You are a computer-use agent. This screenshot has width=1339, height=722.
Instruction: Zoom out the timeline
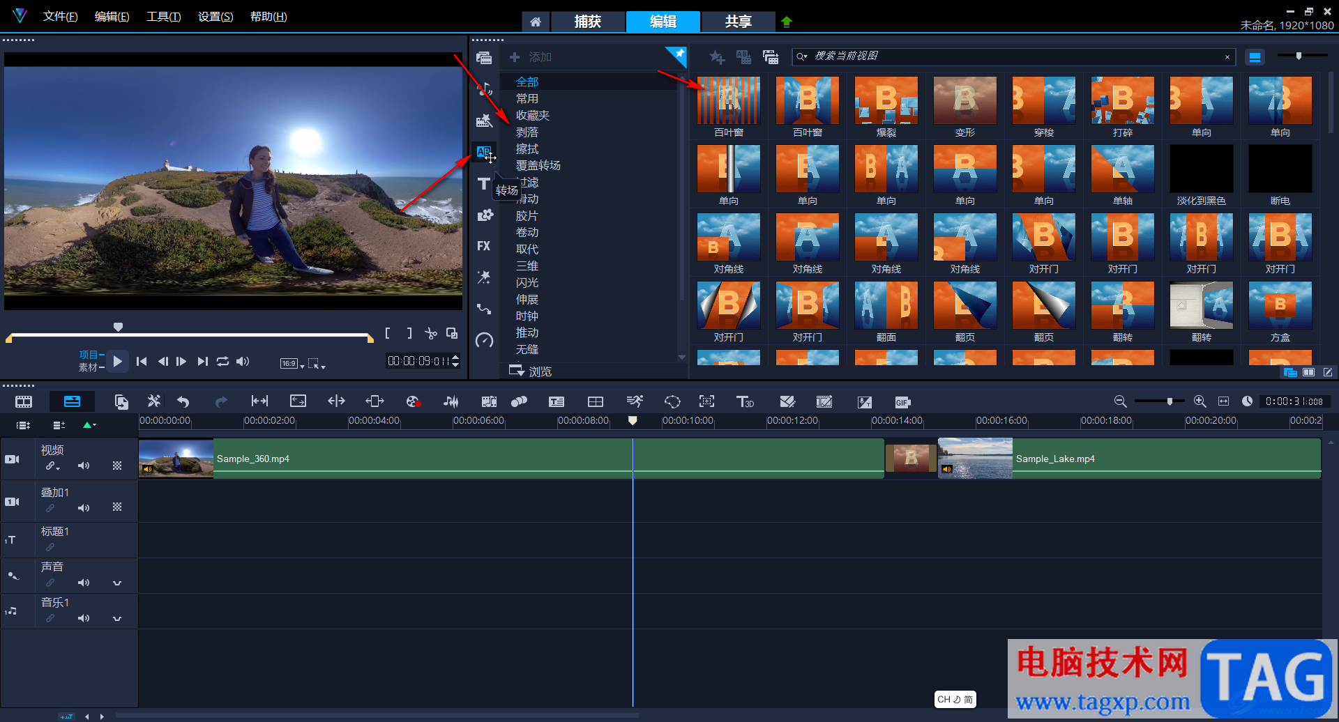(1120, 401)
